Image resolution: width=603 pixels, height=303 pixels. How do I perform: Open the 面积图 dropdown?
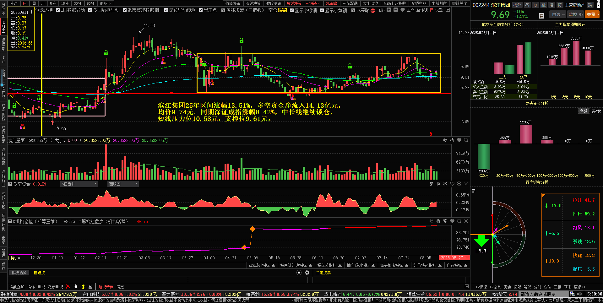123,184
